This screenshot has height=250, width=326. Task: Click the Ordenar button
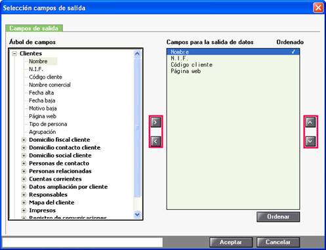278,217
